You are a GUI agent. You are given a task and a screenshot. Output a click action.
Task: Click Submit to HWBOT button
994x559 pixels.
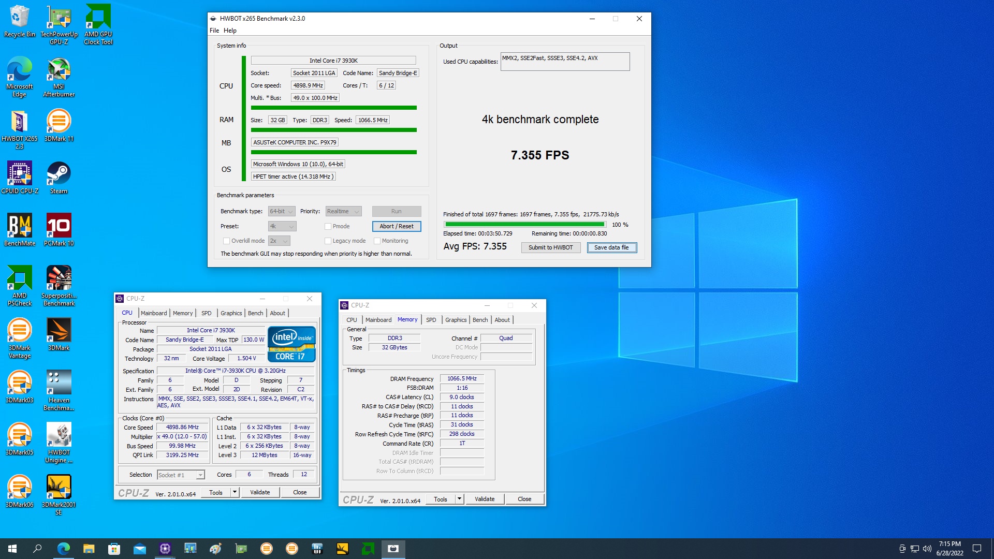click(x=550, y=247)
